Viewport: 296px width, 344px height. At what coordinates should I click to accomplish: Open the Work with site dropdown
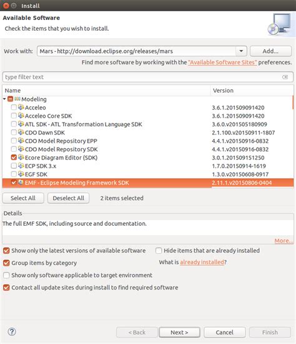(x=241, y=51)
